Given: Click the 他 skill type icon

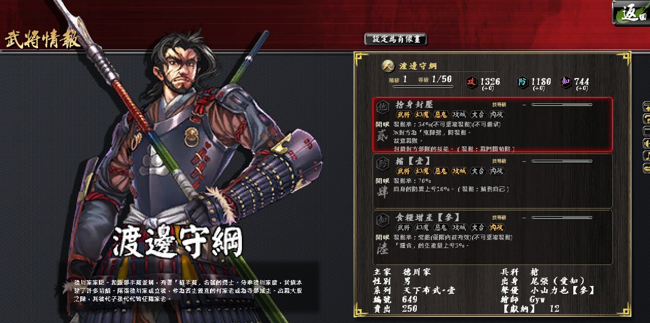Looking at the screenshot, I should [382, 107].
